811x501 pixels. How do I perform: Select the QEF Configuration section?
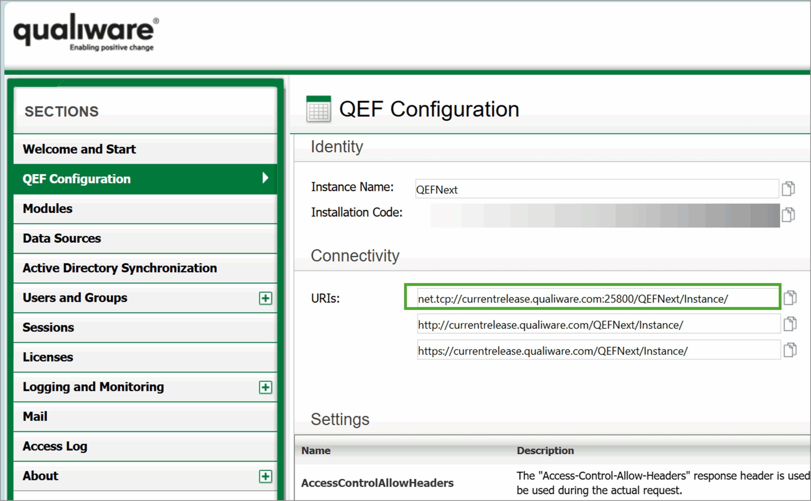(145, 179)
